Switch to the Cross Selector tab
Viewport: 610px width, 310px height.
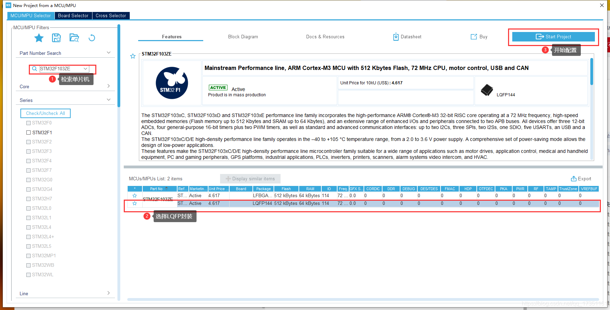click(111, 16)
